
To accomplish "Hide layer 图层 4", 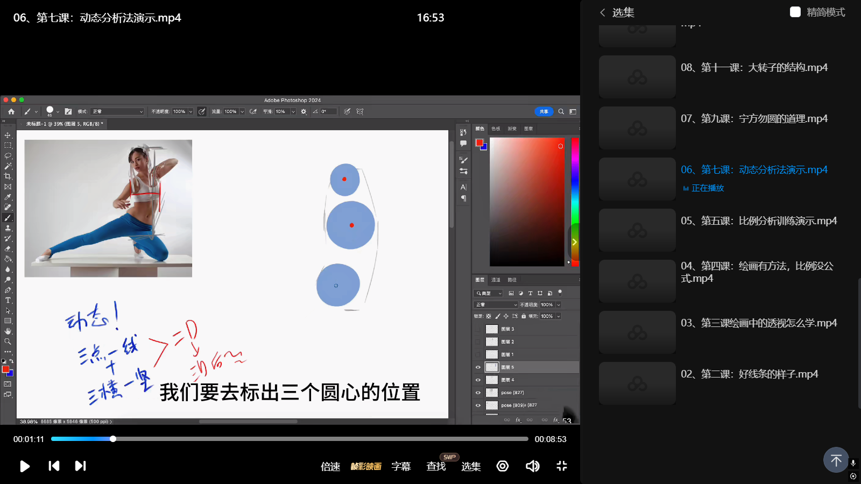I will click(478, 380).
